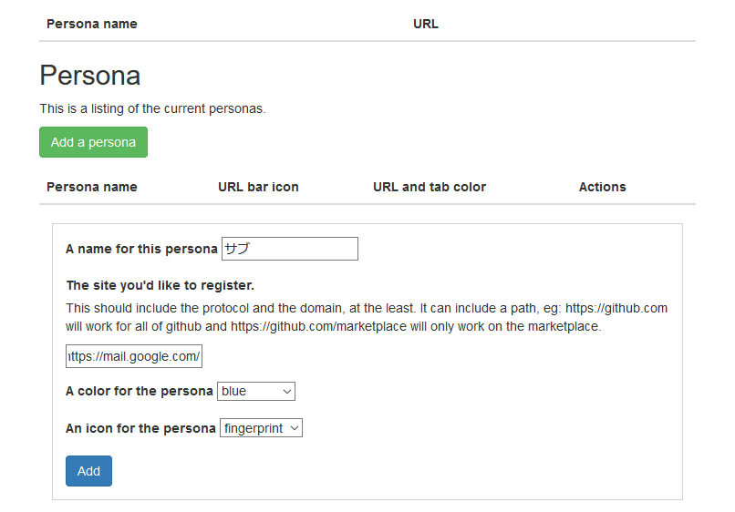
Task: Select the URL column header
Action: pyautogui.click(x=426, y=24)
